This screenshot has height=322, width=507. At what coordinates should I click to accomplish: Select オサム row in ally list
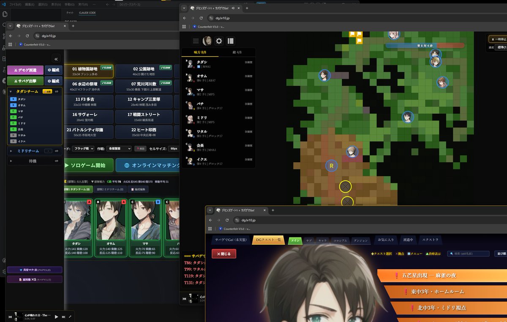coord(219,77)
